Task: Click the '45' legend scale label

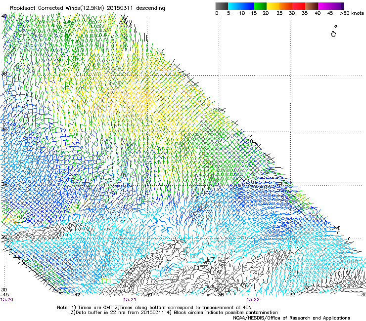Action: point(330,13)
